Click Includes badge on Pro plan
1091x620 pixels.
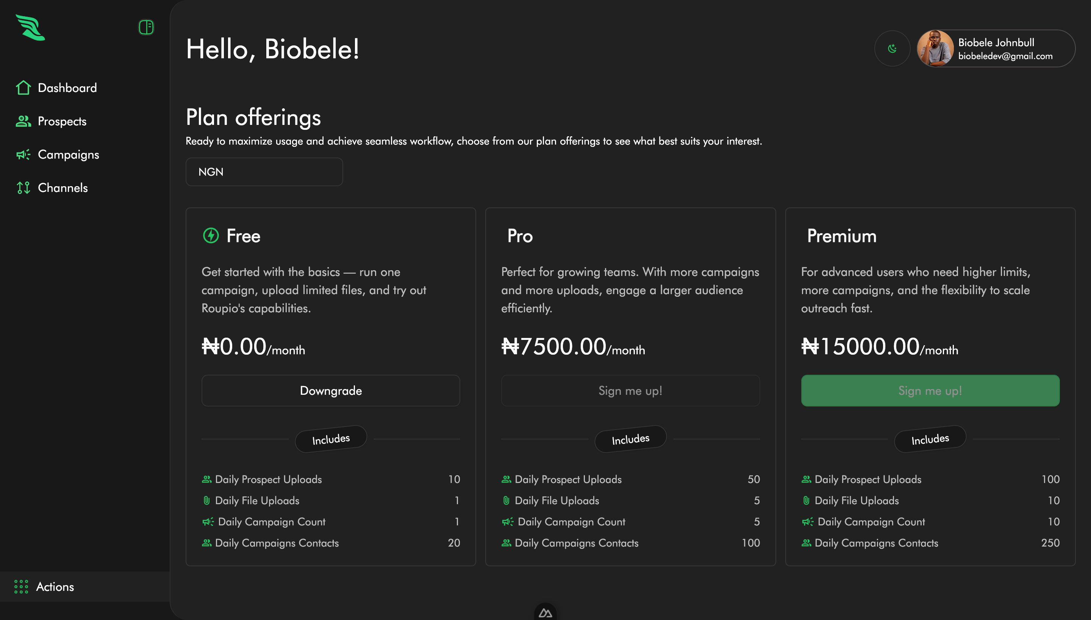[x=630, y=439]
